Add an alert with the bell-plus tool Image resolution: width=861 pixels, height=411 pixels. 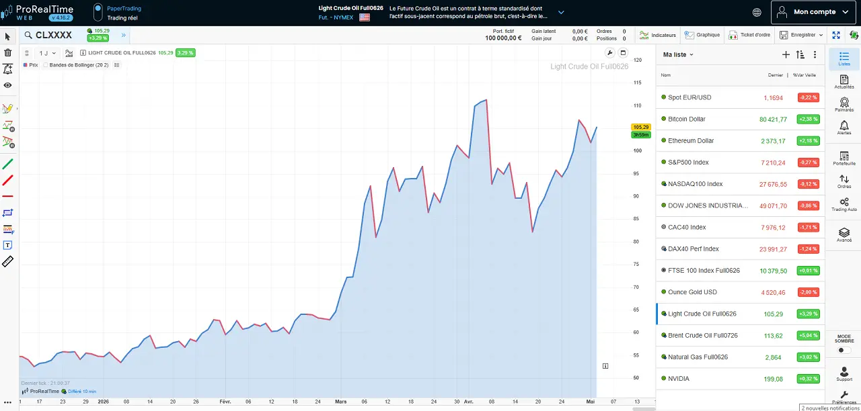[x=8, y=69]
